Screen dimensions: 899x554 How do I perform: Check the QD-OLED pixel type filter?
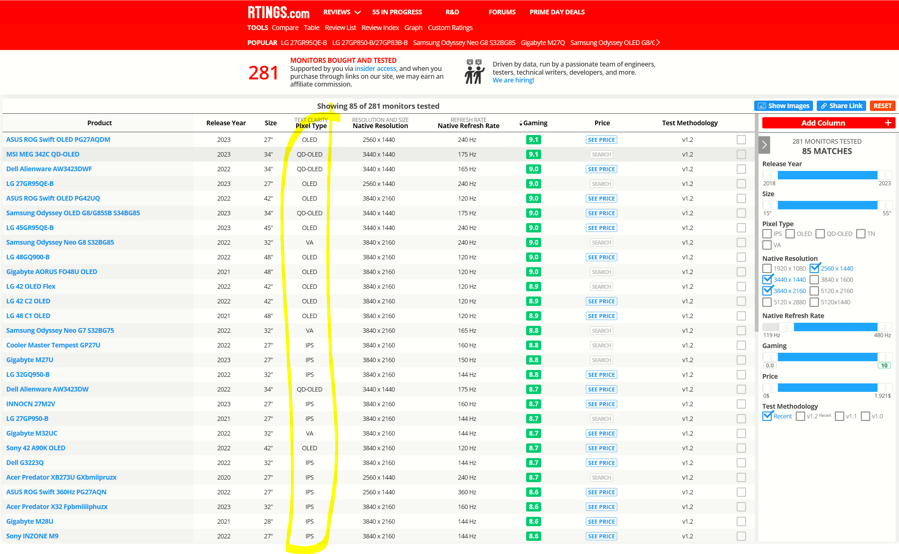point(820,234)
